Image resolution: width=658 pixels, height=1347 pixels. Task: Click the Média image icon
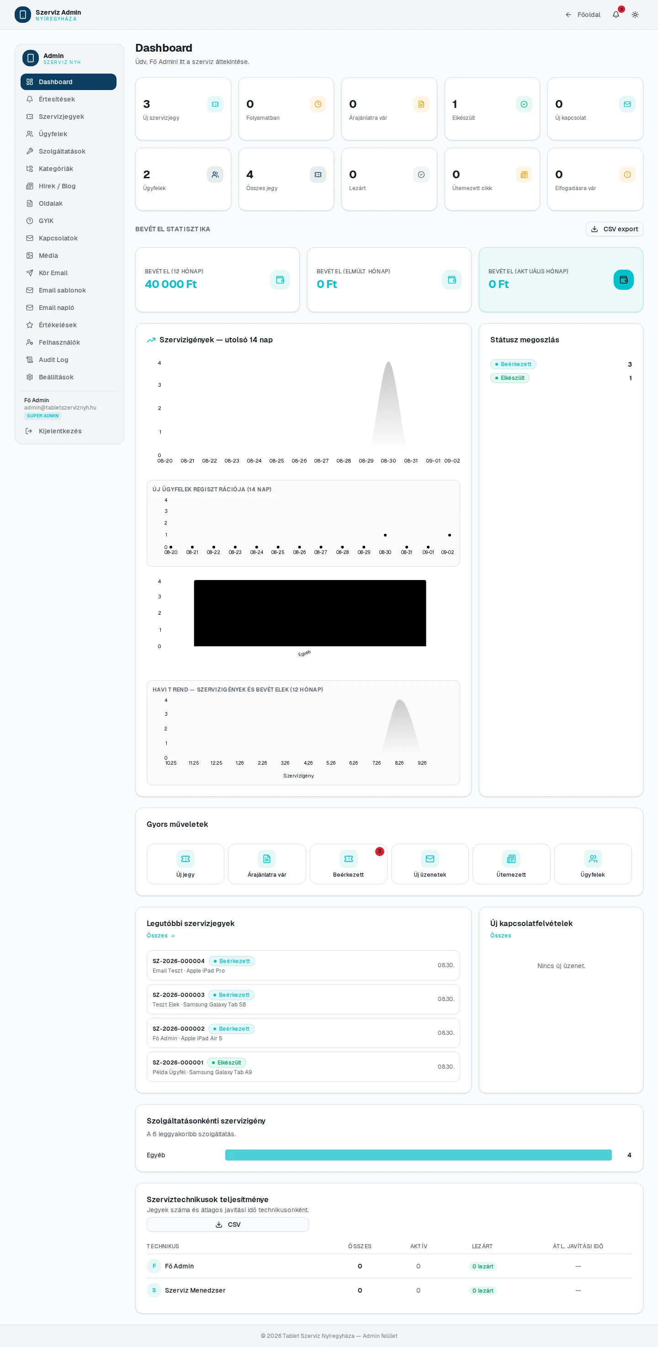pyautogui.click(x=30, y=255)
